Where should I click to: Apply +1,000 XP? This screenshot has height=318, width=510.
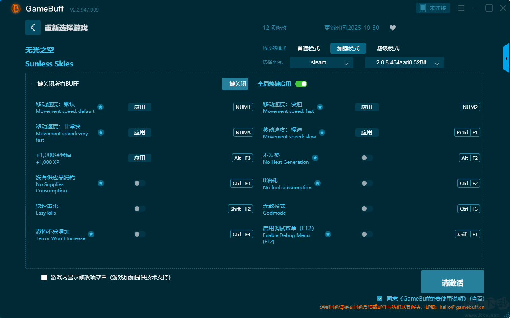140,158
